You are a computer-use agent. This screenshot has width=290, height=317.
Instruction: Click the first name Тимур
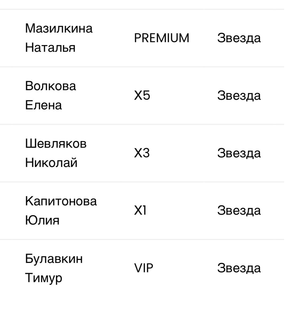click(44, 278)
